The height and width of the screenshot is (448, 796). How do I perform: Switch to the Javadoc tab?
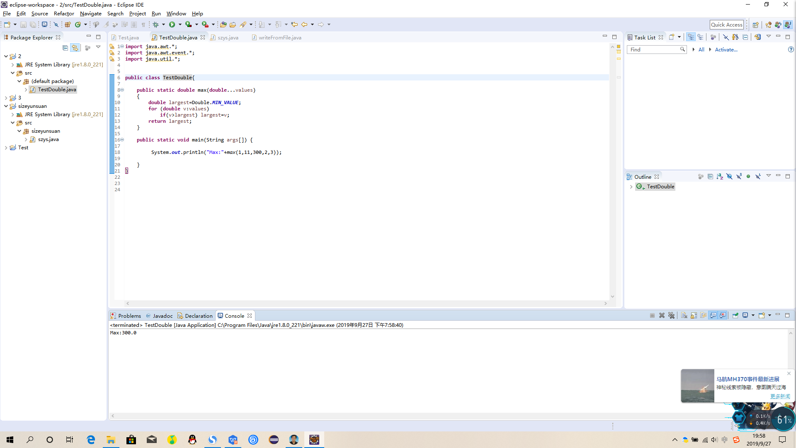[163, 316]
